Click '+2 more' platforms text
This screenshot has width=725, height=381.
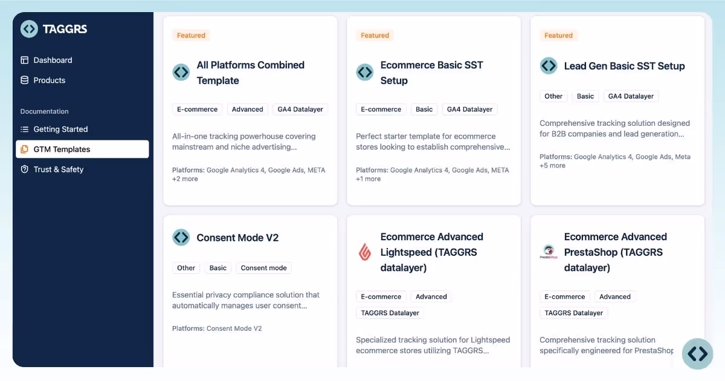(185, 179)
